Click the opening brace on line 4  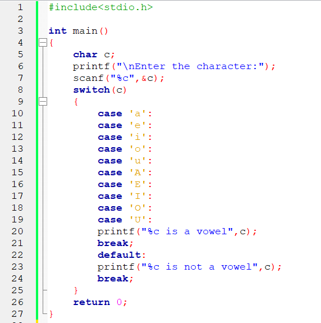[51, 43]
